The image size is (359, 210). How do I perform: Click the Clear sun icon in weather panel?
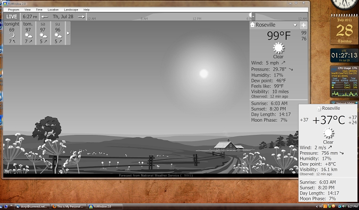tap(278, 48)
